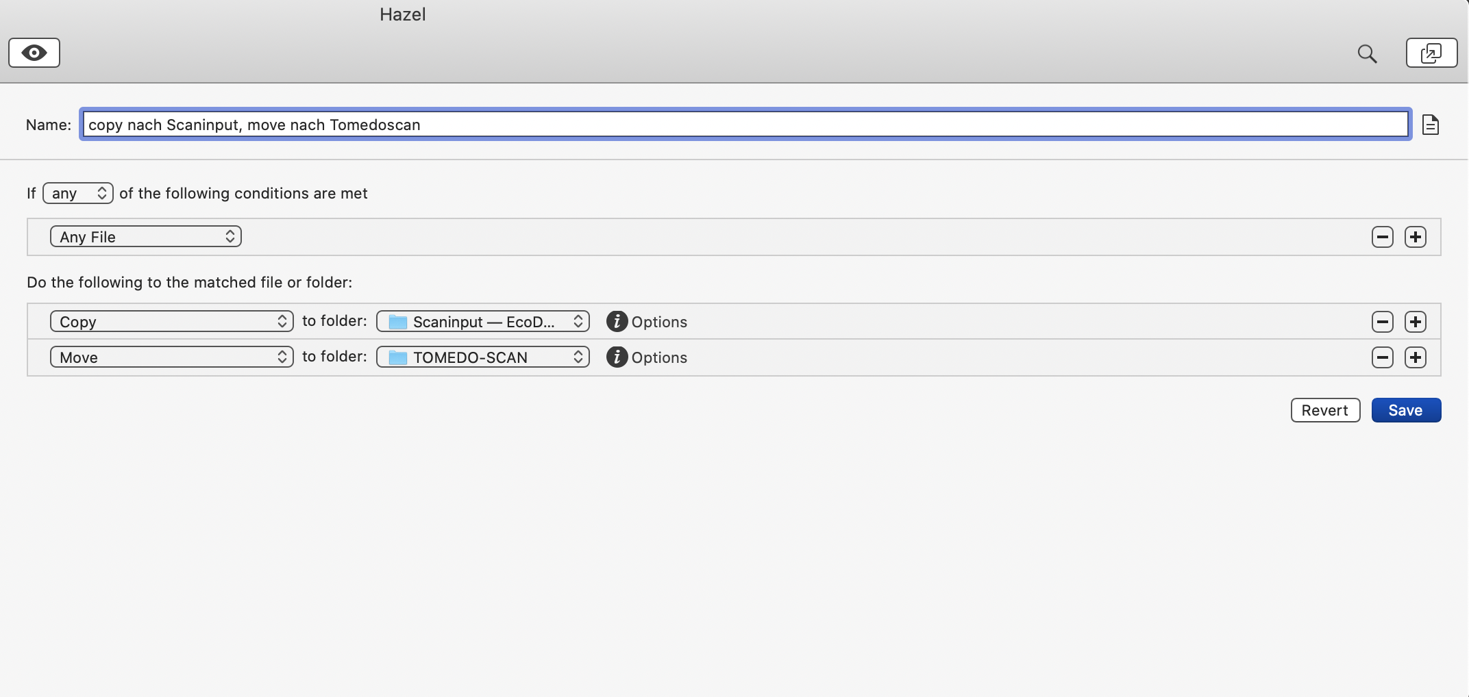
Task: Click the Hazel window title
Action: pos(403,14)
